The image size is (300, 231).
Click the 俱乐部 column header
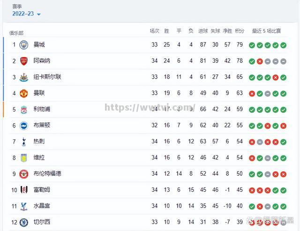[16, 33]
